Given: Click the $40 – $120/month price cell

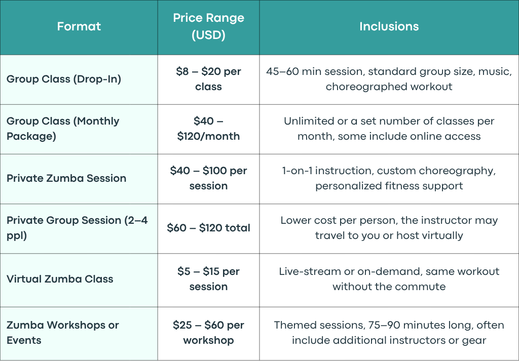Looking at the screenshot, I should (x=208, y=129).
